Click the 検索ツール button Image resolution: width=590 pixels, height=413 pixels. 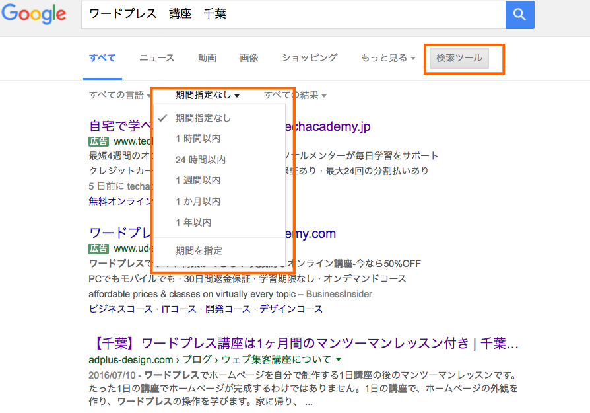click(459, 58)
